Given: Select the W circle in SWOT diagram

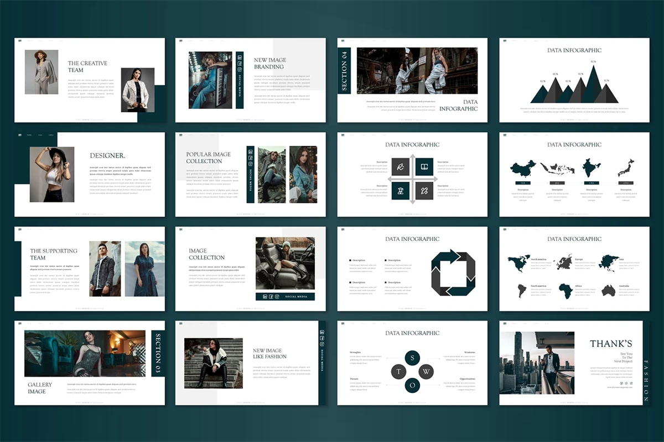Looking at the screenshot, I should coord(427,371).
